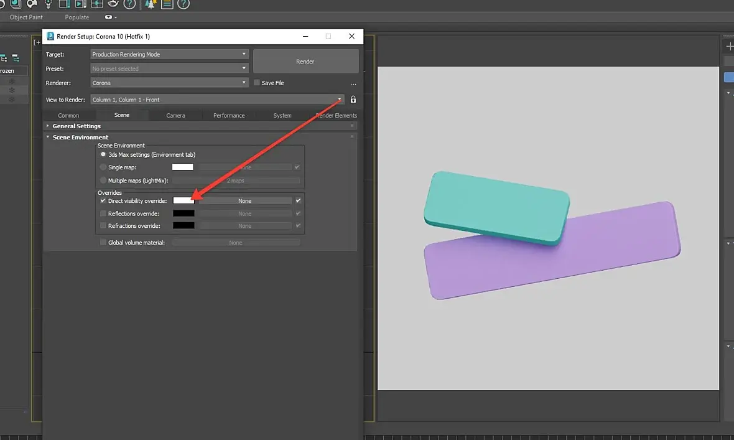The height and width of the screenshot is (440, 734).
Task: Select the Single map radio button
Action: (103, 167)
